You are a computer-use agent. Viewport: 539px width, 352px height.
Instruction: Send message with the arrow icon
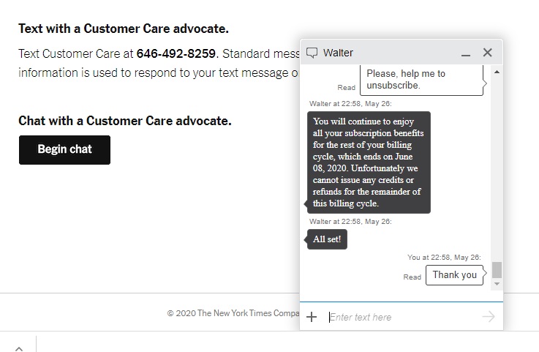pos(489,317)
